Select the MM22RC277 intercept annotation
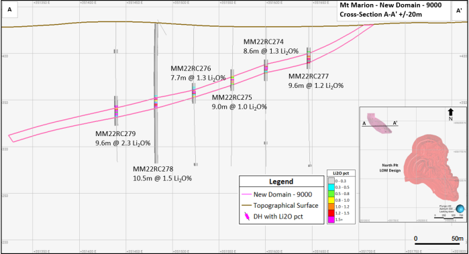The image size is (469, 254). pyautogui.click(x=316, y=81)
